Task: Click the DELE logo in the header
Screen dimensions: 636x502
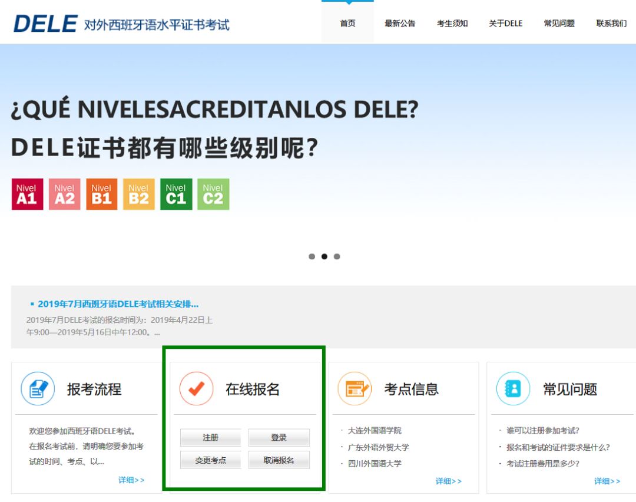Action: [45, 24]
